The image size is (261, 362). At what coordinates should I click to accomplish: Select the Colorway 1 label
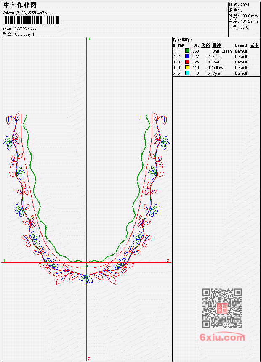point(24,34)
